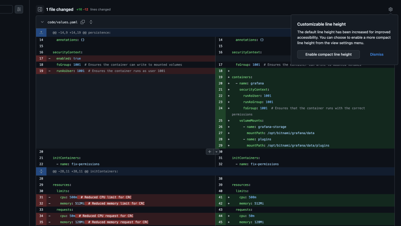
Task: Open dropdown beside the add comment button
Action: pyautogui.click(x=216, y=152)
